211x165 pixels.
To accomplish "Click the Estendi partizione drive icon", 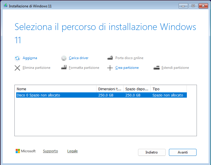I will (x=156, y=68).
